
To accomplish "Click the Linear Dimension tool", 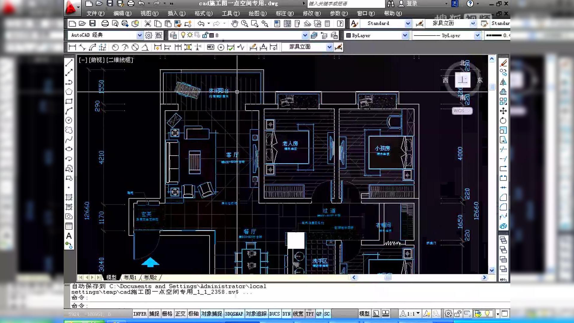I will click(x=72, y=47).
